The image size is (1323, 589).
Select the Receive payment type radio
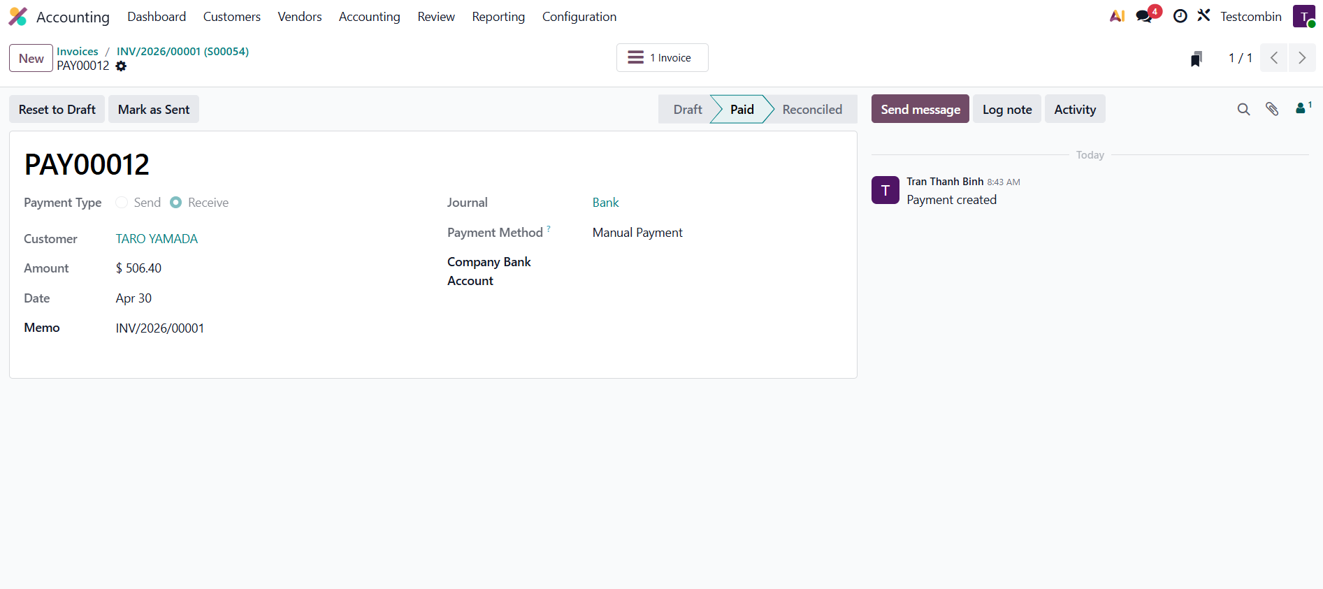(x=176, y=203)
